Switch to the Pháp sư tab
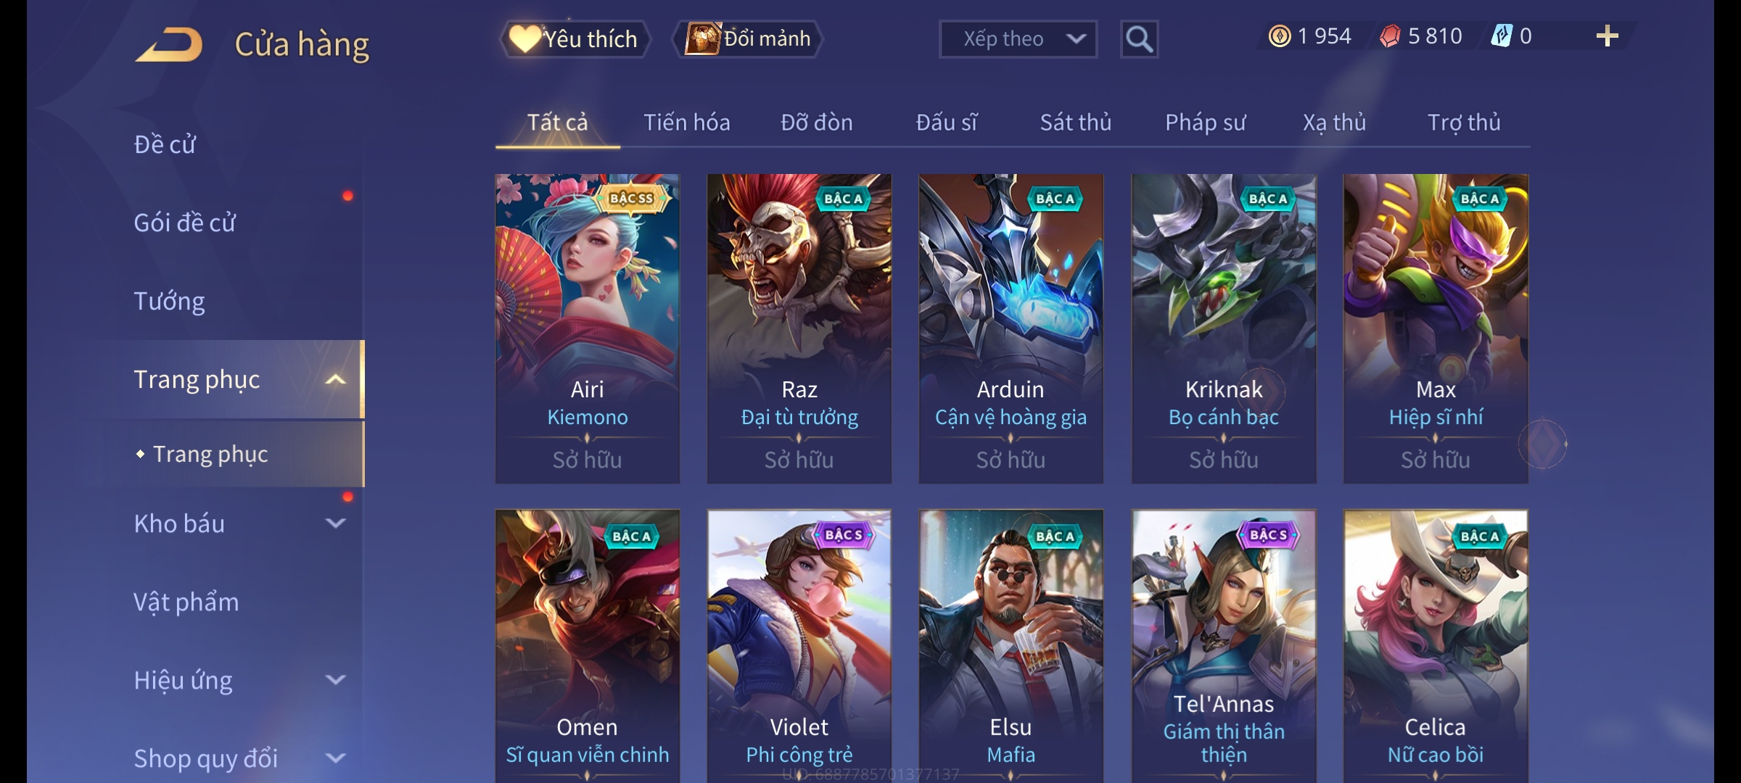Screen dimensions: 1741x783 tap(1205, 122)
